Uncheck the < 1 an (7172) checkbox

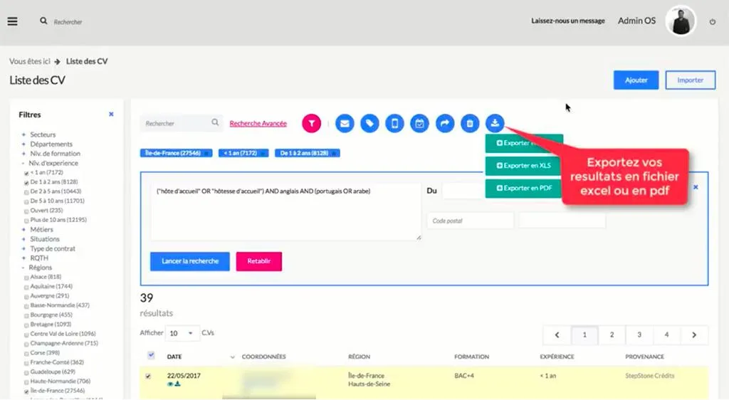click(26, 173)
